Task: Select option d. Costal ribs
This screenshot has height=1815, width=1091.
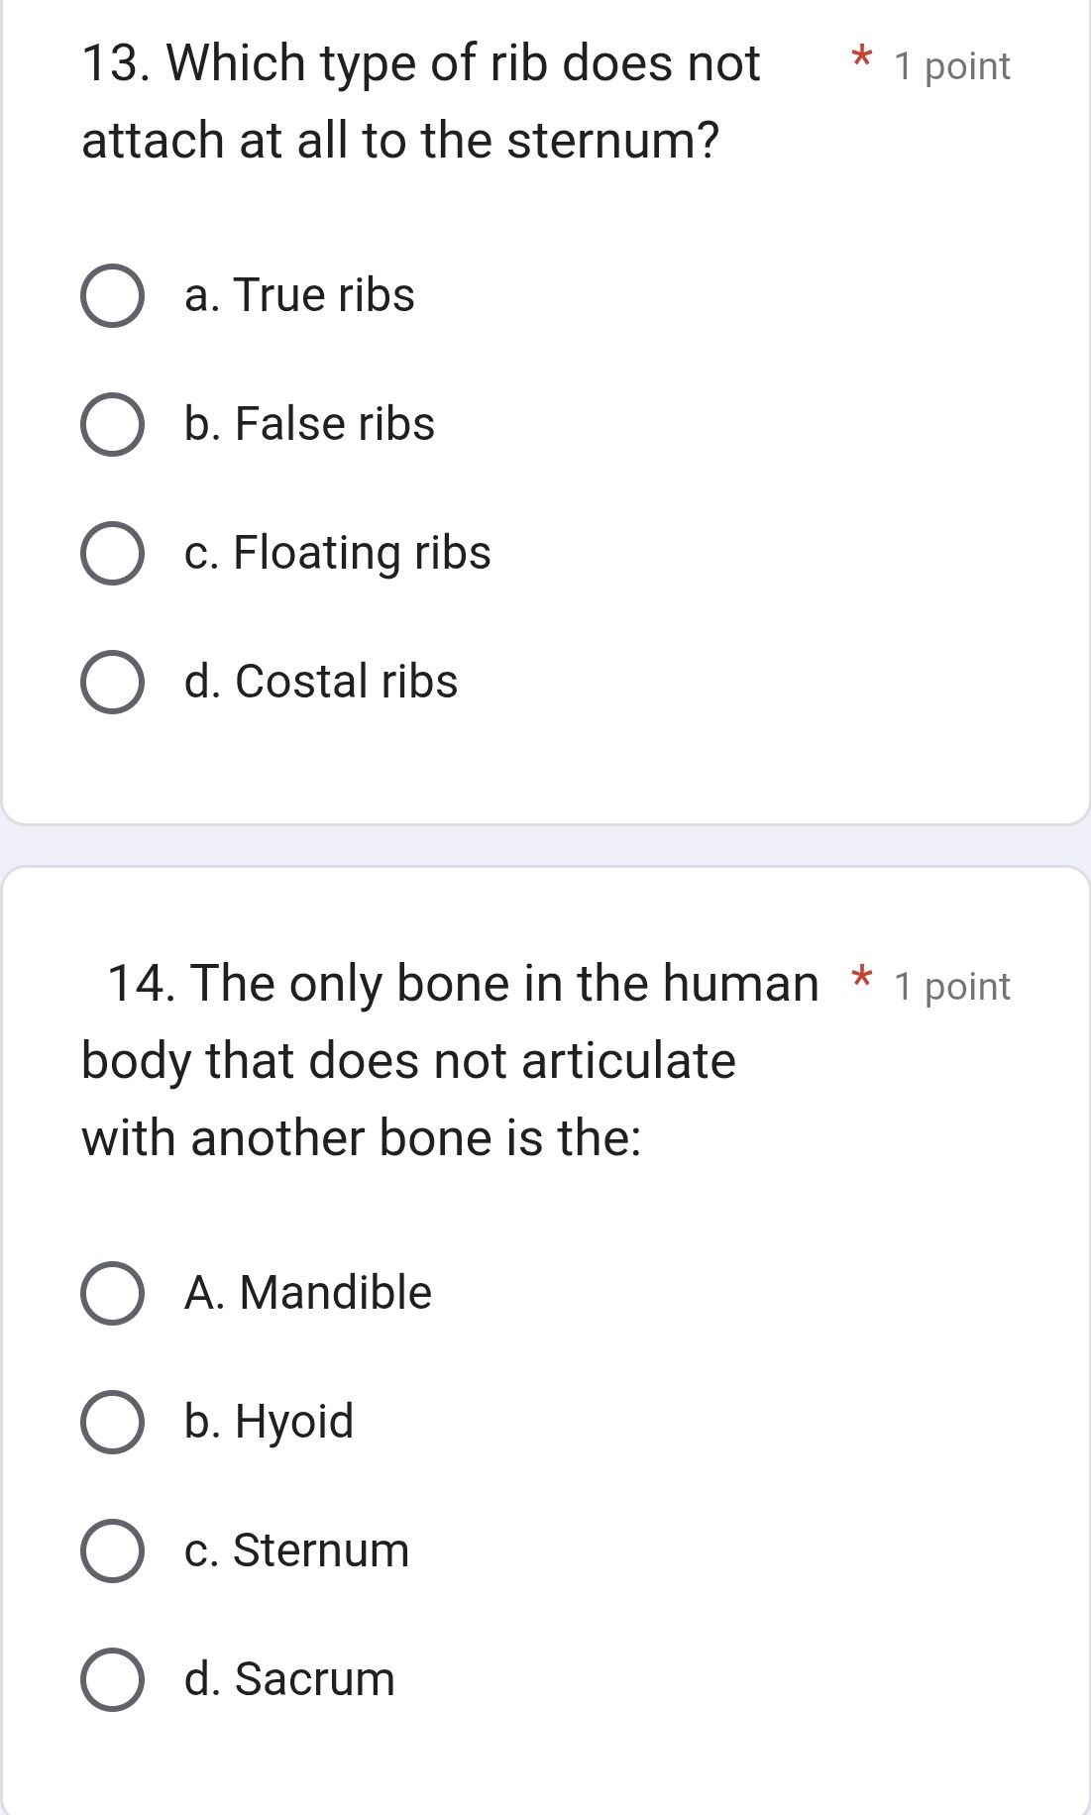Action: coord(112,683)
